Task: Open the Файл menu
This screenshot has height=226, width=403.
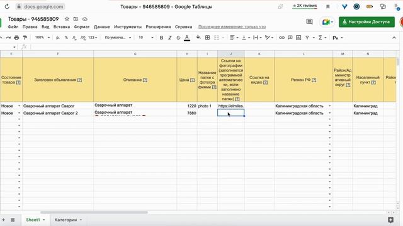Action: pos(13,26)
